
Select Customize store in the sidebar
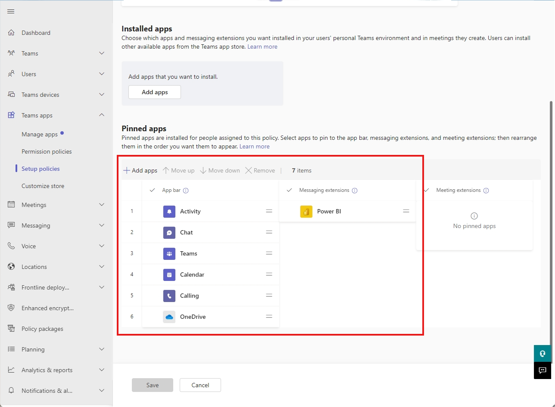pyautogui.click(x=43, y=185)
